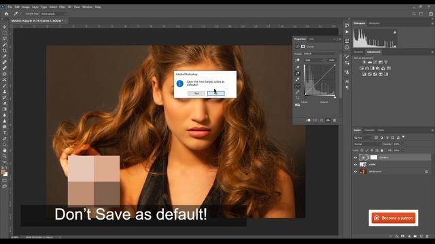Delete adjustment layer via Properties trash icon
The image size is (435, 244).
(x=334, y=121)
